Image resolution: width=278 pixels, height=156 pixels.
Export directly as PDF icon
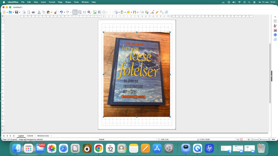pos(29,12)
